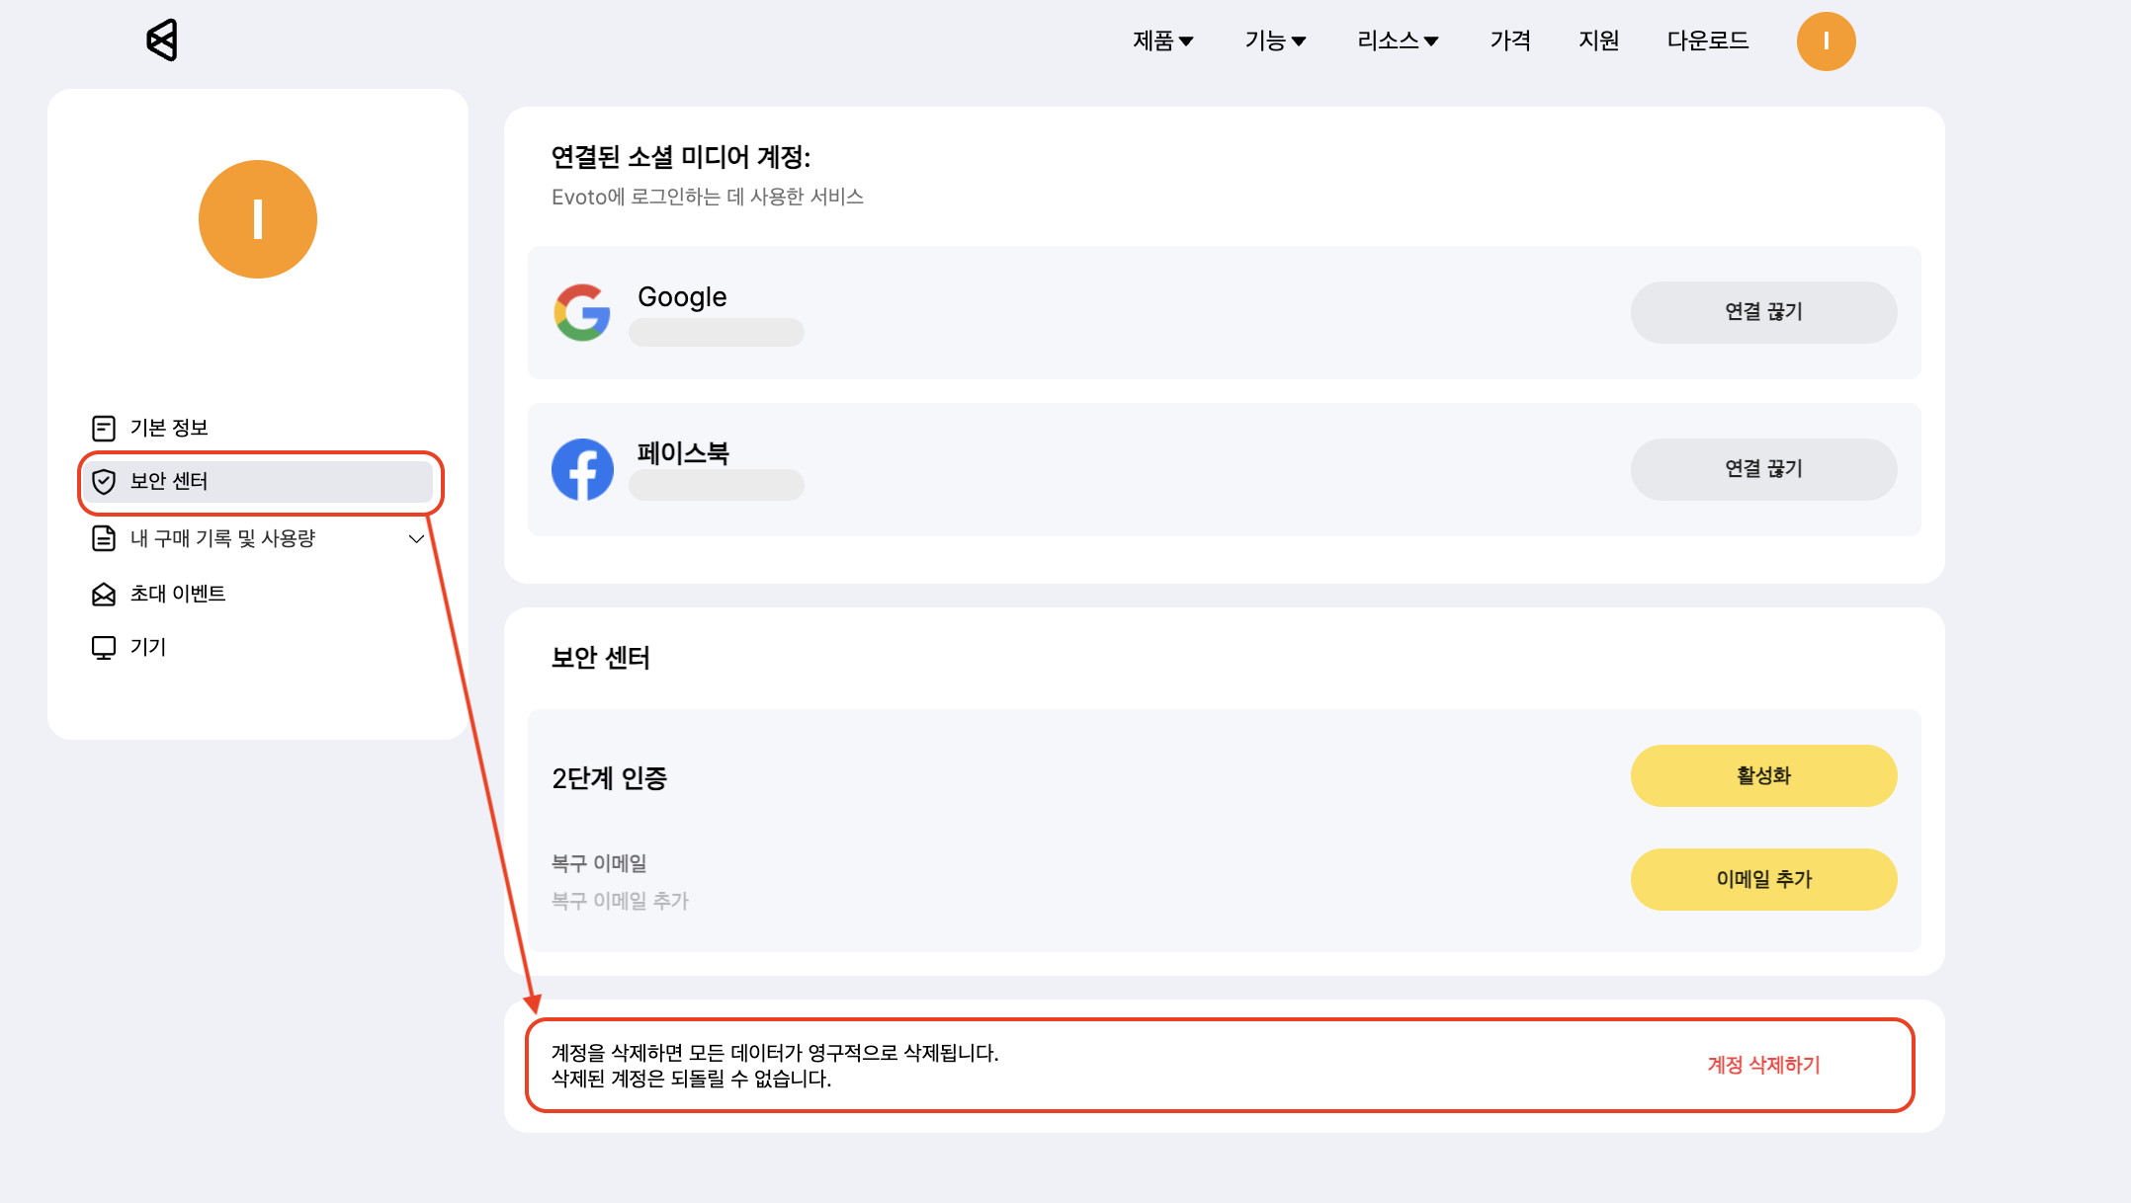This screenshot has height=1203, width=2131.
Task: Click the 기기 monitor icon
Action: [104, 648]
